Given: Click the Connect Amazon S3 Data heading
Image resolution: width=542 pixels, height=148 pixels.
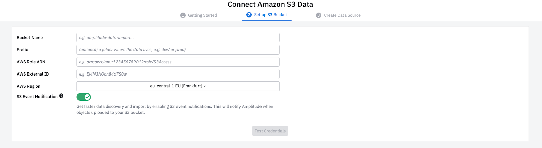Looking at the screenshot, I should 270,4.
